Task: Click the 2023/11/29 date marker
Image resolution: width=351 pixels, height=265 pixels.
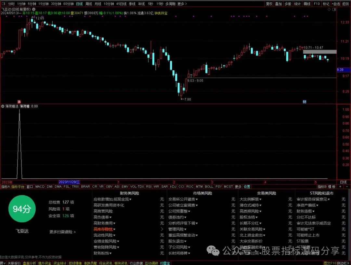Action: pos(69,182)
